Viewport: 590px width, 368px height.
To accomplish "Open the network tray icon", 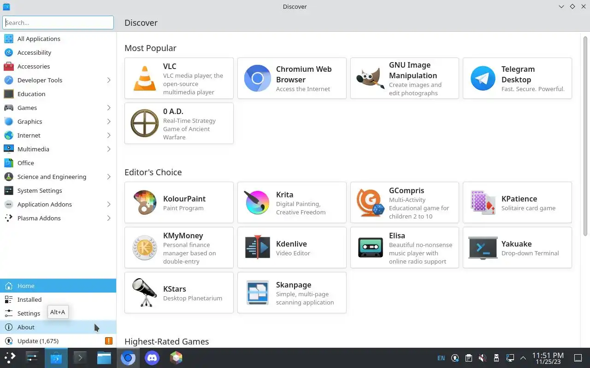I will [x=510, y=358].
